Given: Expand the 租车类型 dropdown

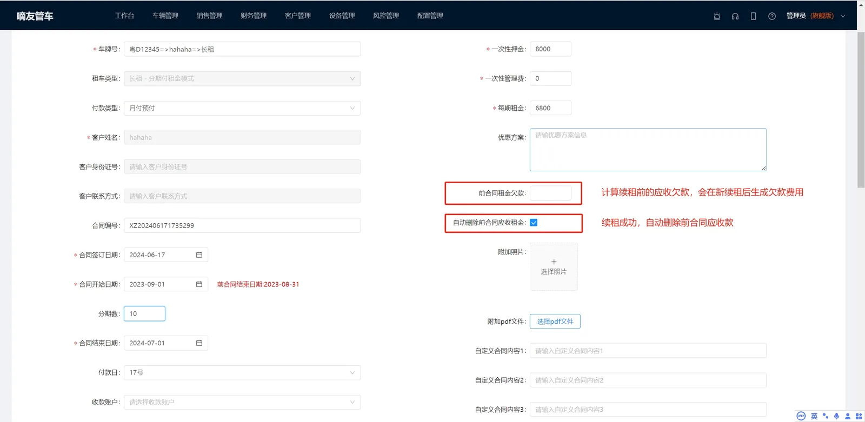Looking at the screenshot, I should point(242,79).
